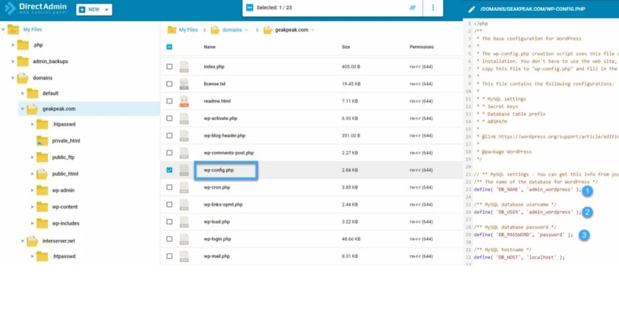Click the readme.html HTML file icon
619x325 pixels.
tap(184, 101)
